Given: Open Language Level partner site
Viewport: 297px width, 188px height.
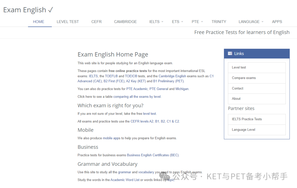Looking at the screenshot, I should pyautogui.click(x=257, y=130).
